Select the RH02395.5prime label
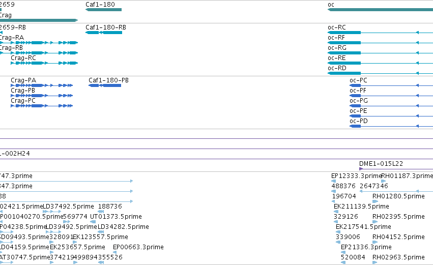 click(398, 217)
